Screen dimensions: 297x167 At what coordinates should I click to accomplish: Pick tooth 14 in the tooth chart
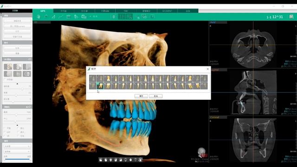[122, 78]
